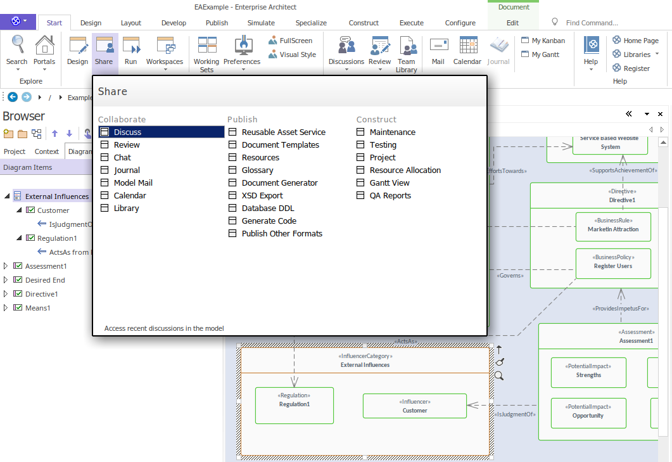Toggle the Regulation1 checkbox in tree
672x462 pixels.
pos(30,238)
